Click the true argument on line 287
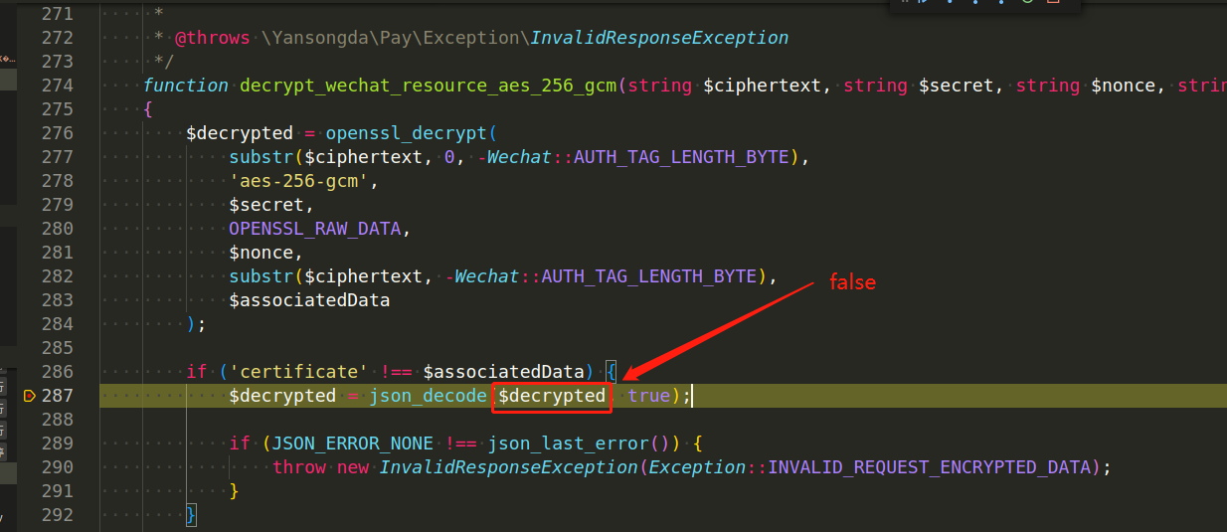 (x=649, y=396)
